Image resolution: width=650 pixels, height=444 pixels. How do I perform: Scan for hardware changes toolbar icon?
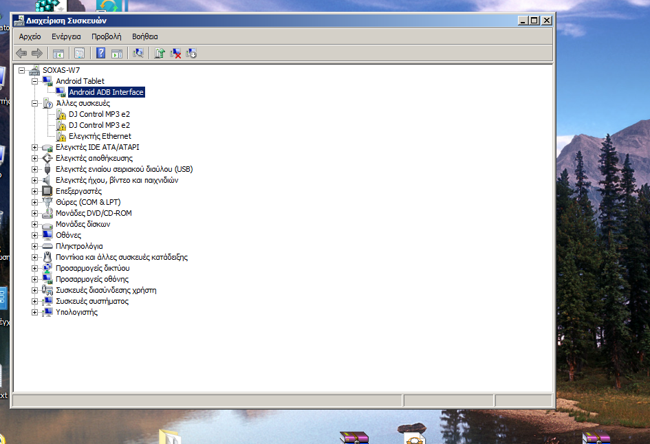(x=138, y=53)
